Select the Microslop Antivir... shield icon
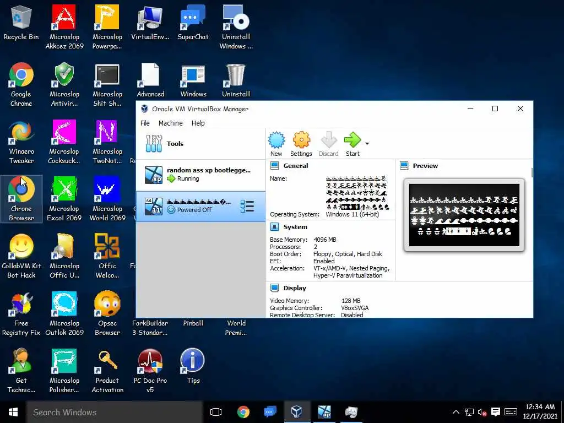564x423 pixels. click(64, 85)
